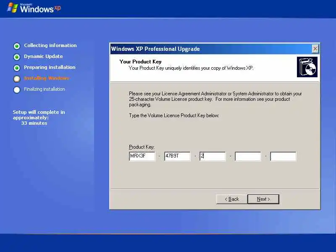Click "Setup will complete in approximately:" text

[39, 115]
